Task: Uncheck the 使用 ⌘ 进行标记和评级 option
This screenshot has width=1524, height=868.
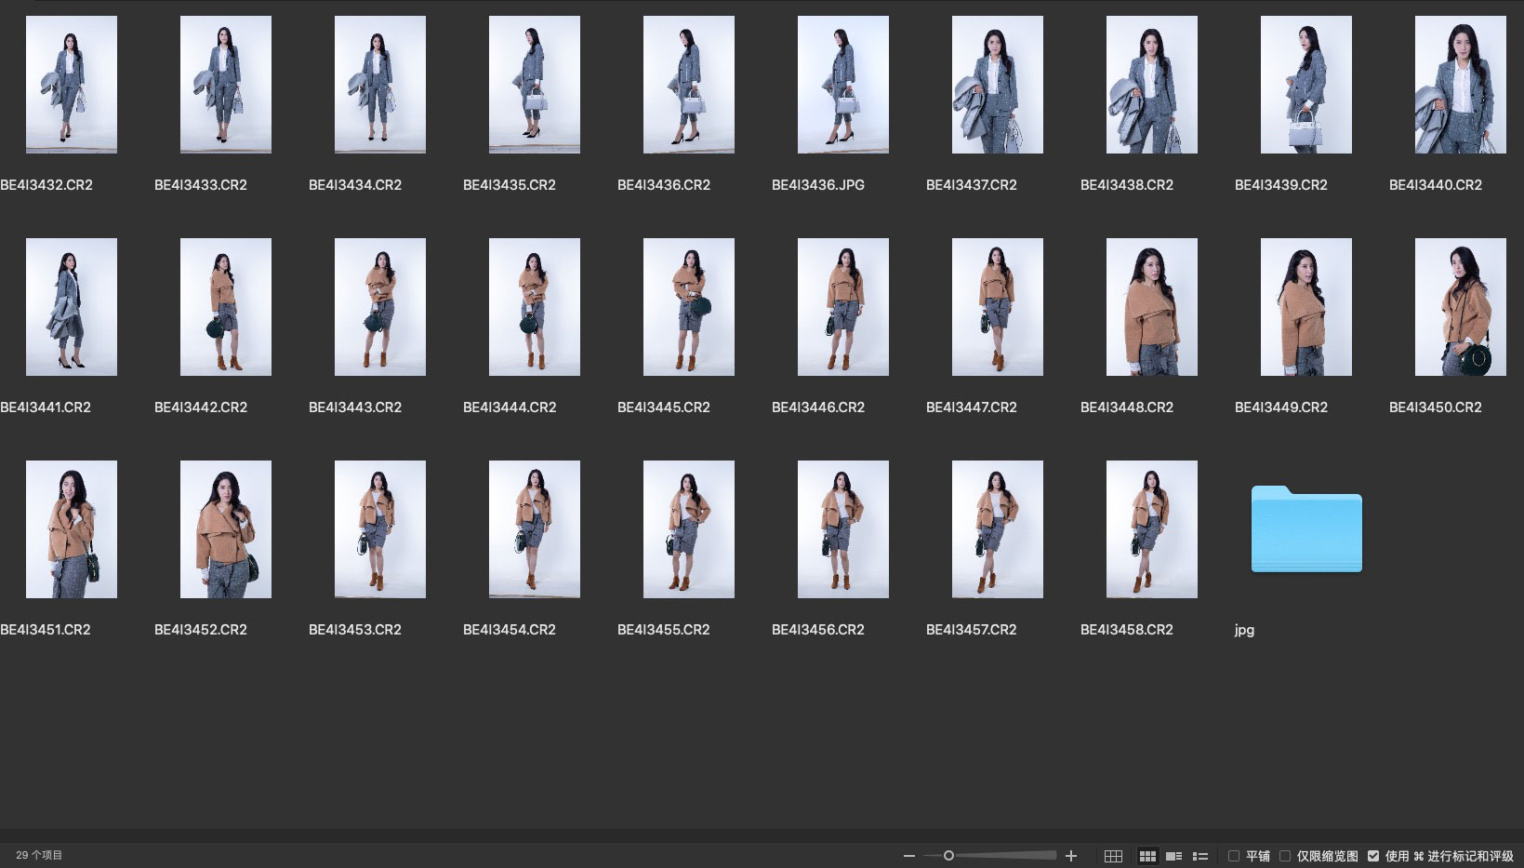Action: [x=1373, y=856]
